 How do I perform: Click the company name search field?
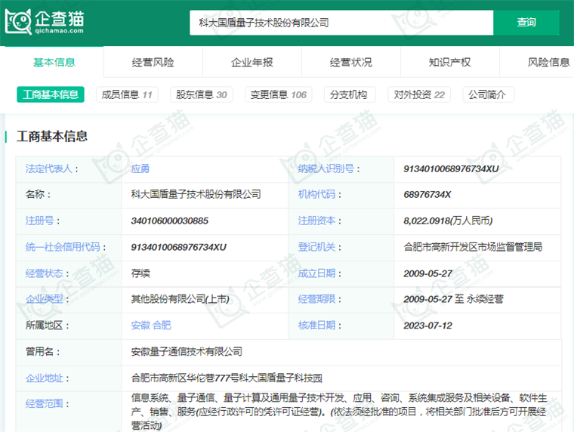point(341,23)
